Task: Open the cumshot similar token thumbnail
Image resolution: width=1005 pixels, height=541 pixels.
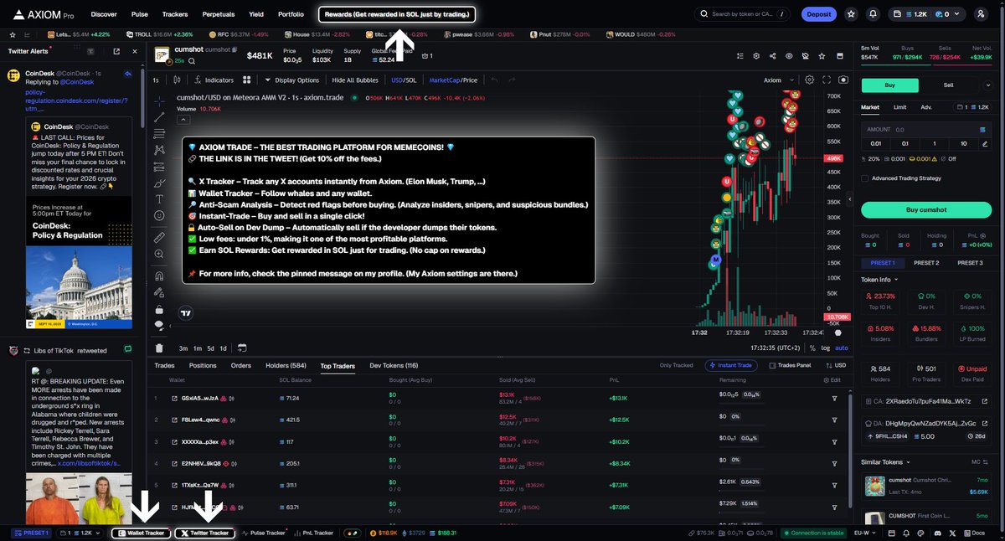Action: click(x=875, y=486)
